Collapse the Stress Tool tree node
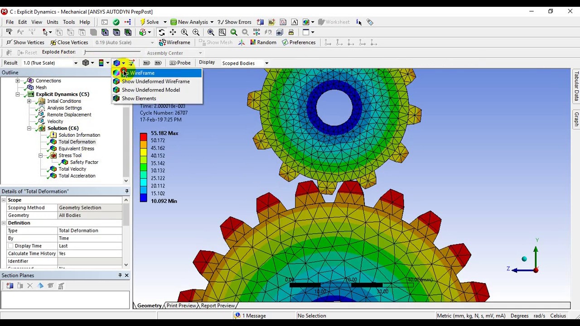 click(x=40, y=155)
